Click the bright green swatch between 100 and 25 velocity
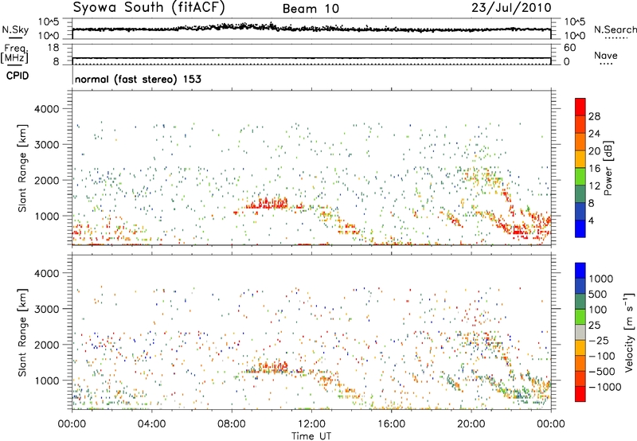Image resolution: width=637 pixels, height=441 pixels. click(x=580, y=317)
